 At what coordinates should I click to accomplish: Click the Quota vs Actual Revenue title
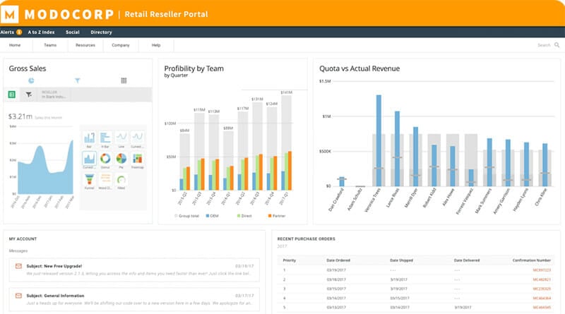[x=359, y=68]
